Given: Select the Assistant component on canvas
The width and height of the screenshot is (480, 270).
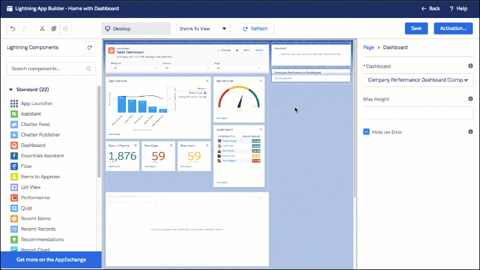Looking at the screenshot, I should [311, 55].
